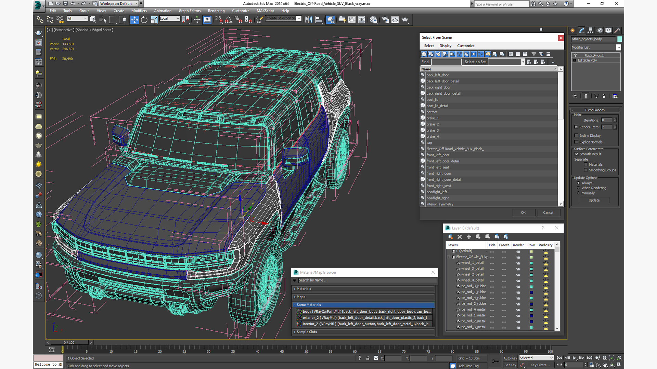Click the TurboSmooth Update button
Image resolution: width=657 pixels, height=369 pixels.
[x=594, y=200]
